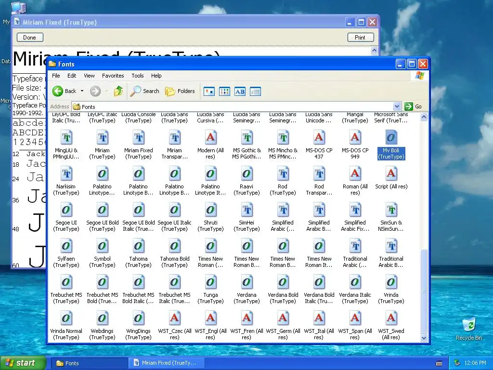Open the Help menu

[156, 76]
